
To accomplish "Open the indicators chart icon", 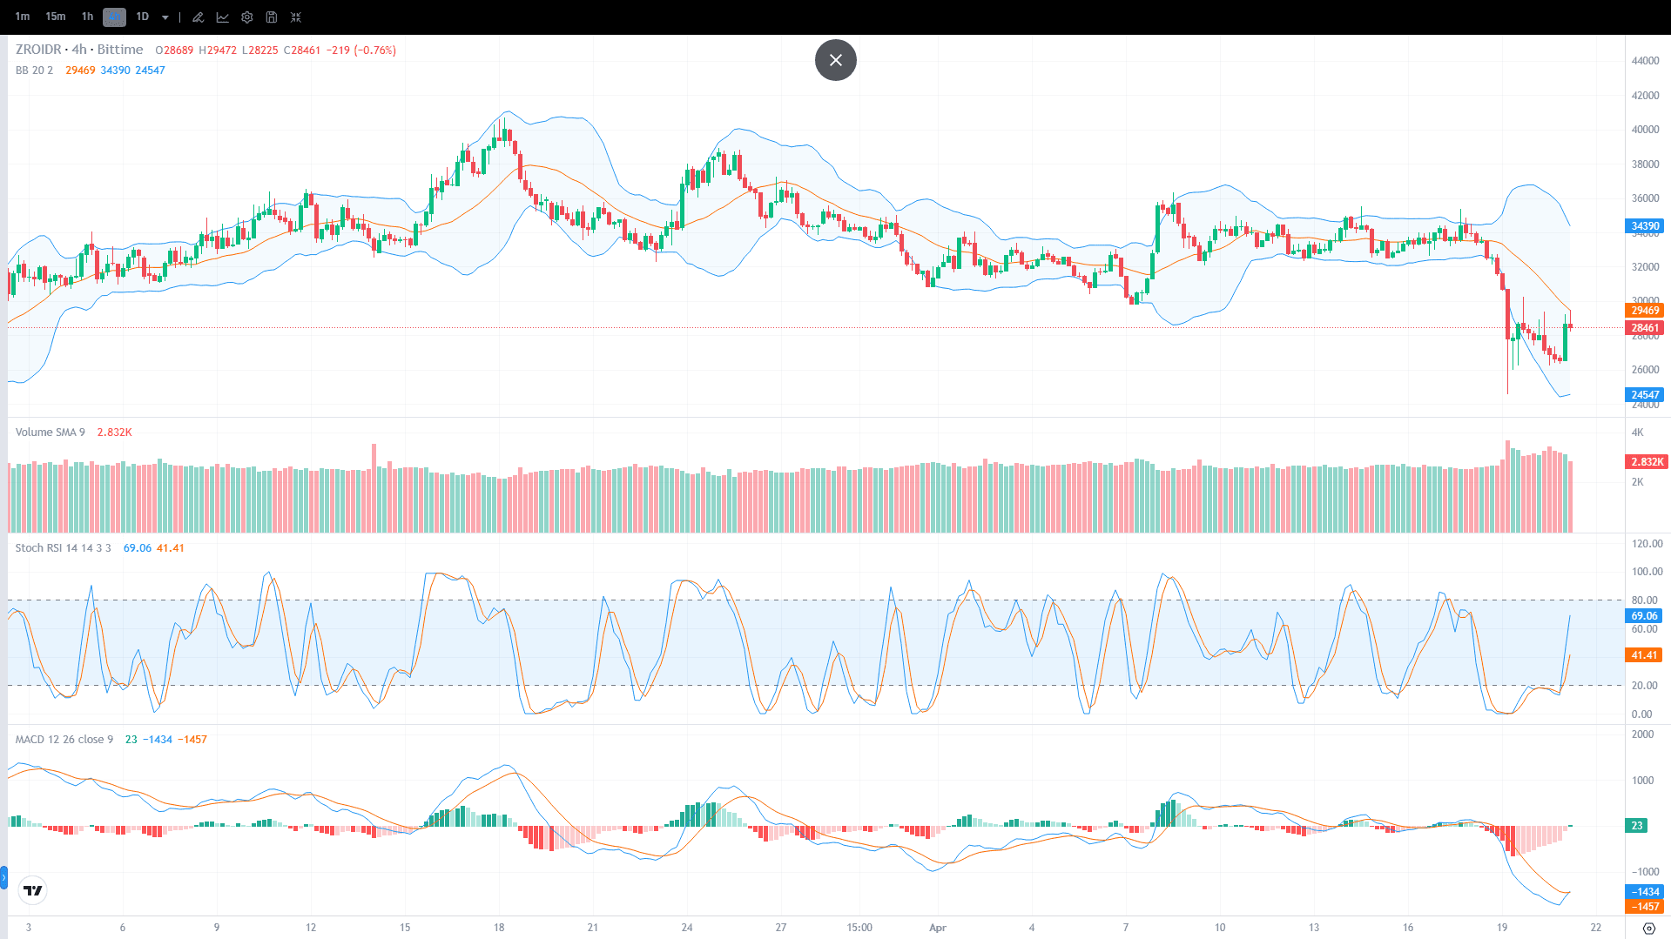I will (223, 17).
